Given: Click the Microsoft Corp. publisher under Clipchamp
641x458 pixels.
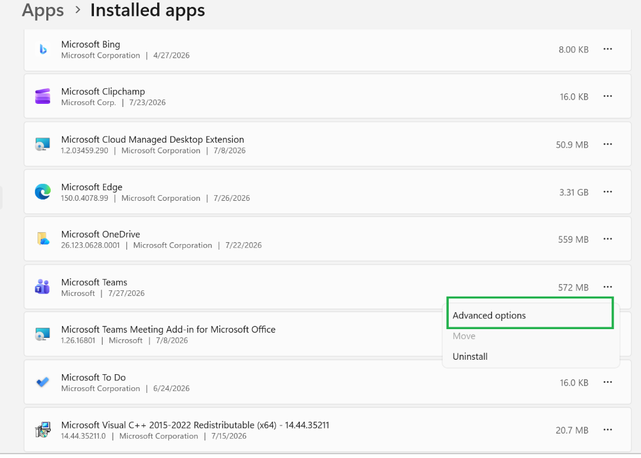Looking at the screenshot, I should pos(89,103).
